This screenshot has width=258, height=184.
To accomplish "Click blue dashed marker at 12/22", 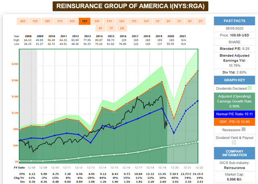I will coord(198,101).
